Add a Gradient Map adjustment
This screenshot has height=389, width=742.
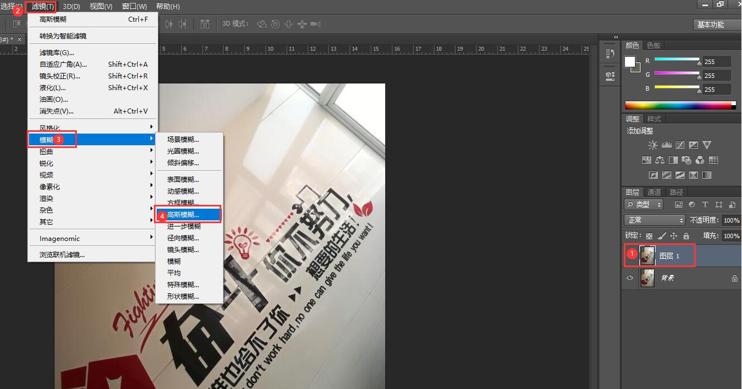pyautogui.click(x=707, y=174)
